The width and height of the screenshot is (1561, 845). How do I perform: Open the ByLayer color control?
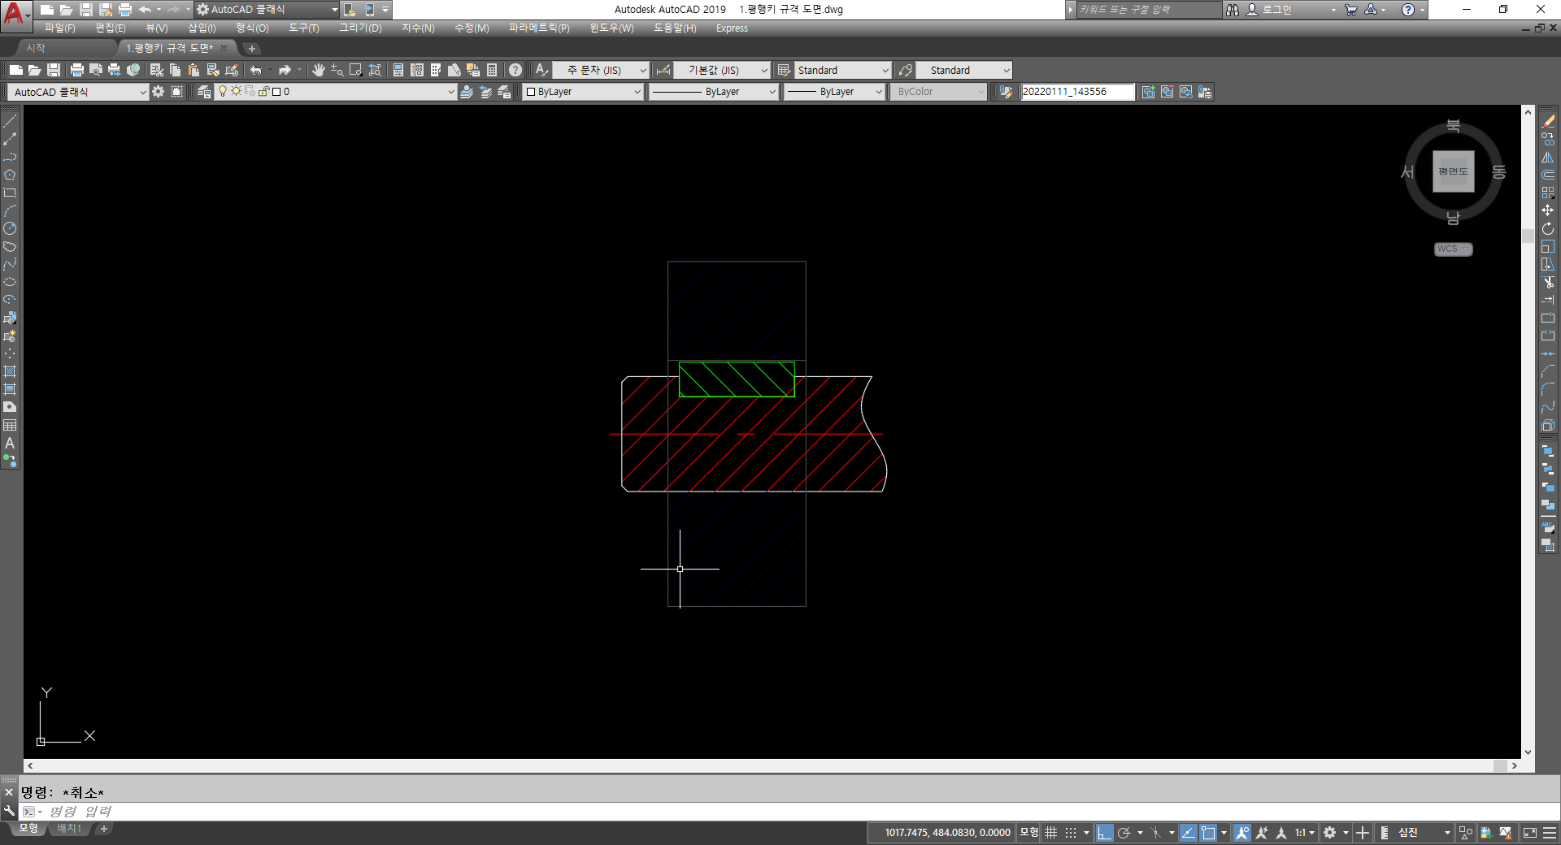point(584,92)
